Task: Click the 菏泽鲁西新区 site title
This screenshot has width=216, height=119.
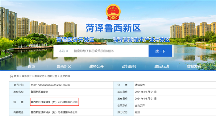Action: pyautogui.click(x=113, y=28)
